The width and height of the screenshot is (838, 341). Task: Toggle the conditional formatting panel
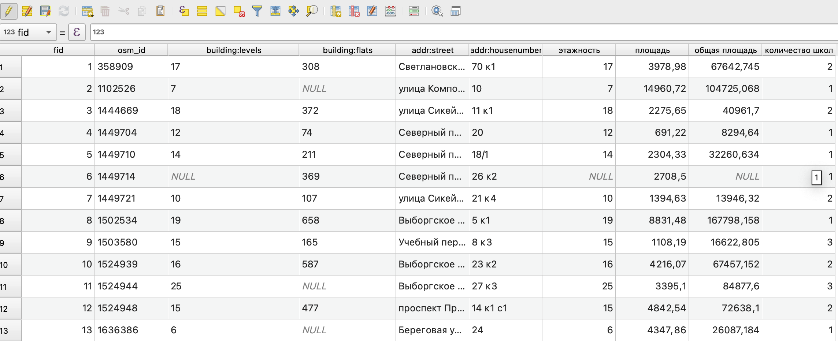tap(414, 11)
